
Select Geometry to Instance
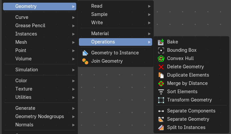(x=115, y=53)
